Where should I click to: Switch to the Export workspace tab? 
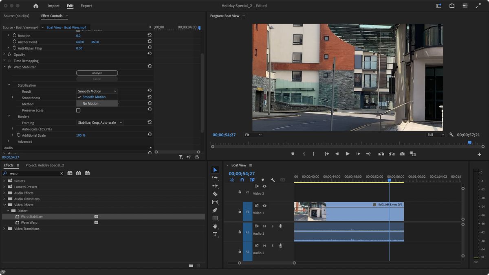86,6
